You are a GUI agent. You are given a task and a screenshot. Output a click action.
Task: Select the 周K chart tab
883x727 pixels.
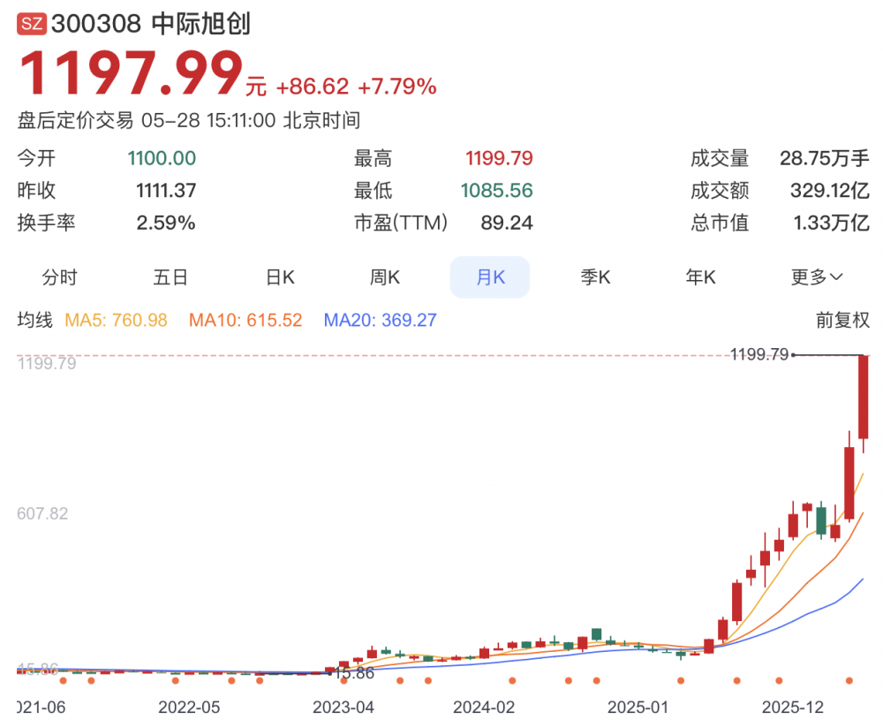tap(385, 277)
